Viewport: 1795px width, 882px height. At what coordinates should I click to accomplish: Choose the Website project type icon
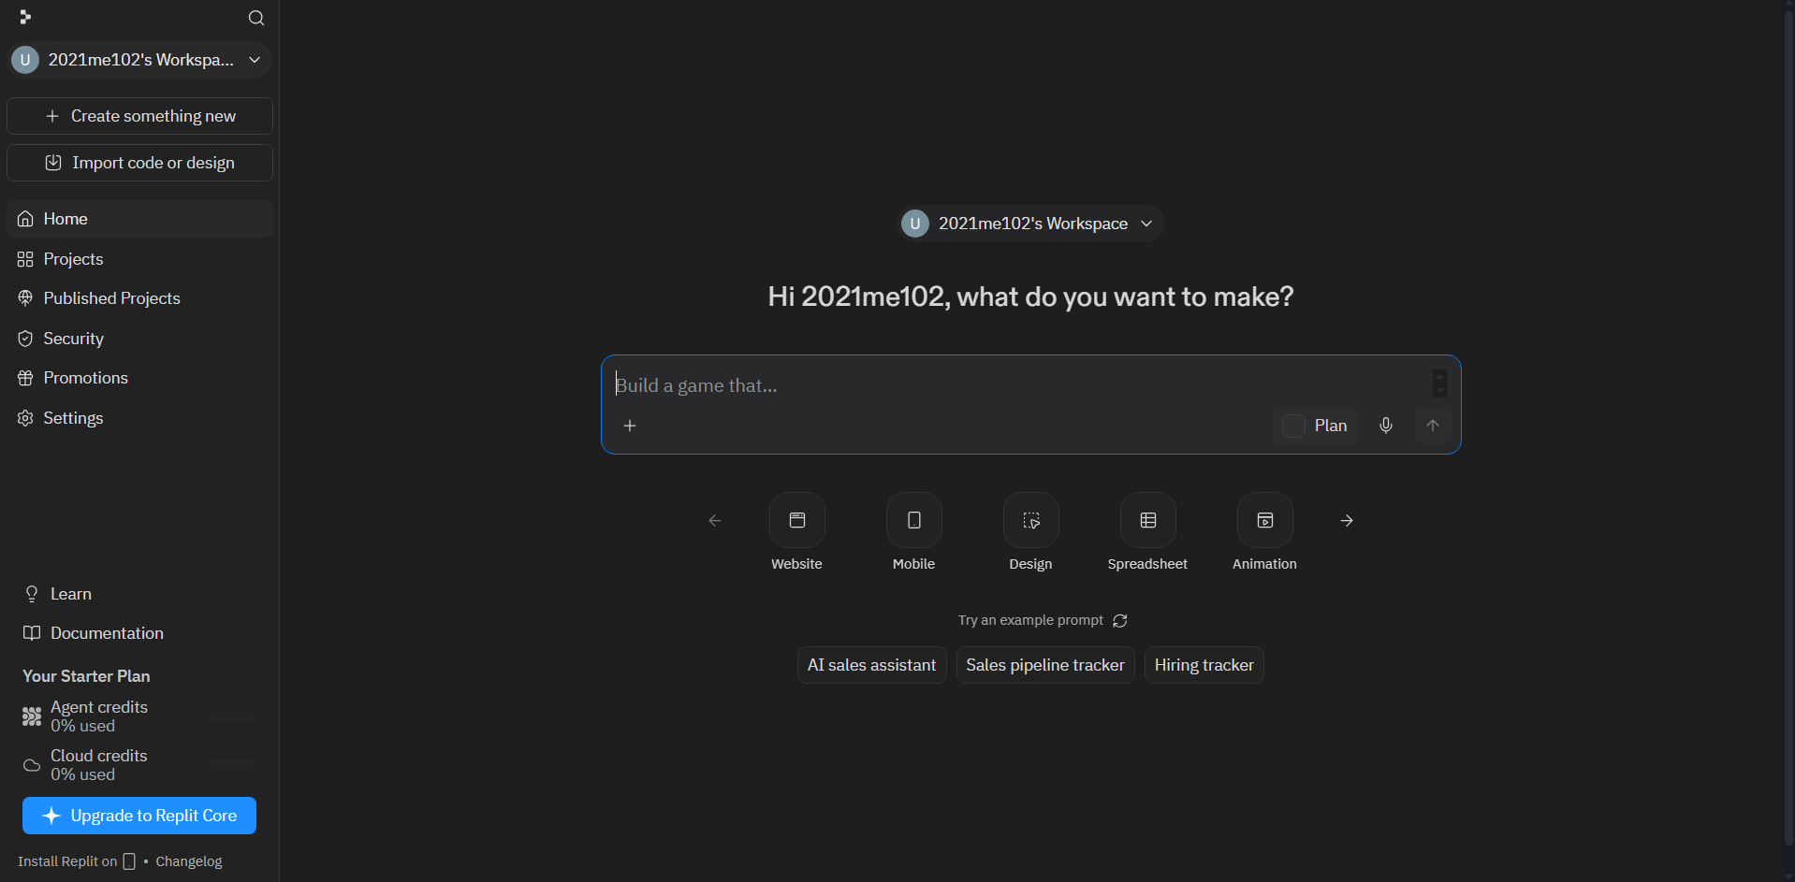coord(797,520)
